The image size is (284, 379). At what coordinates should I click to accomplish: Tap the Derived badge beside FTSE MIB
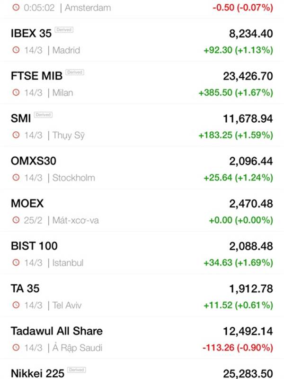[75, 72]
